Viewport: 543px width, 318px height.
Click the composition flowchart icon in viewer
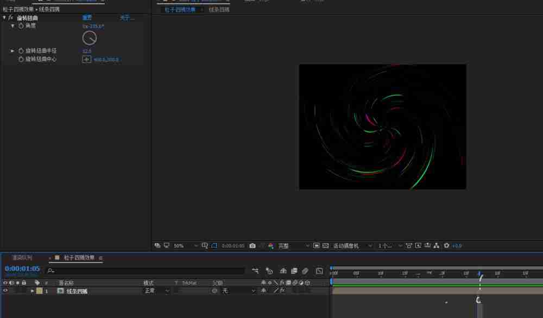click(437, 246)
